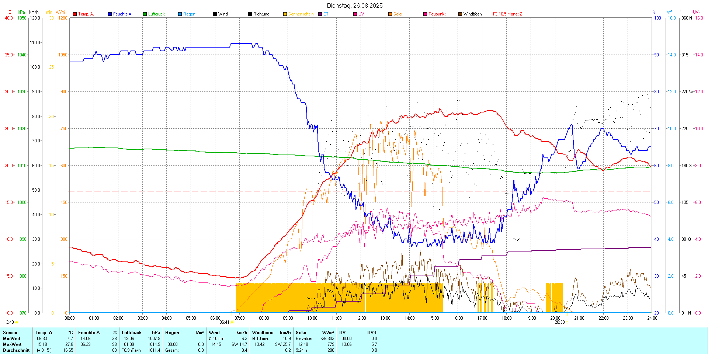Click the orange Solar legend square
Image resolution: width=708 pixels, height=354 pixels.
click(390, 14)
